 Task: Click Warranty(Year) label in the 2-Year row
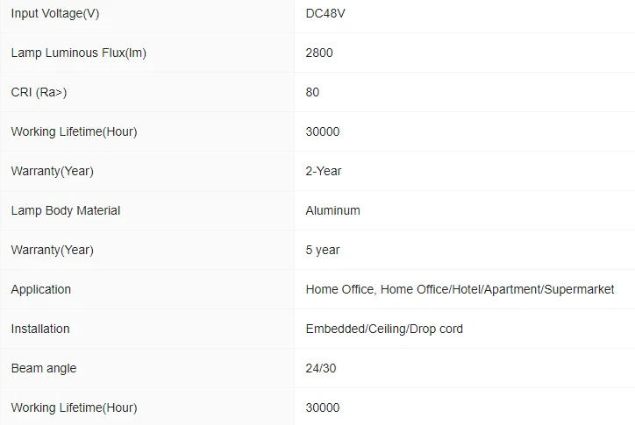pos(52,171)
